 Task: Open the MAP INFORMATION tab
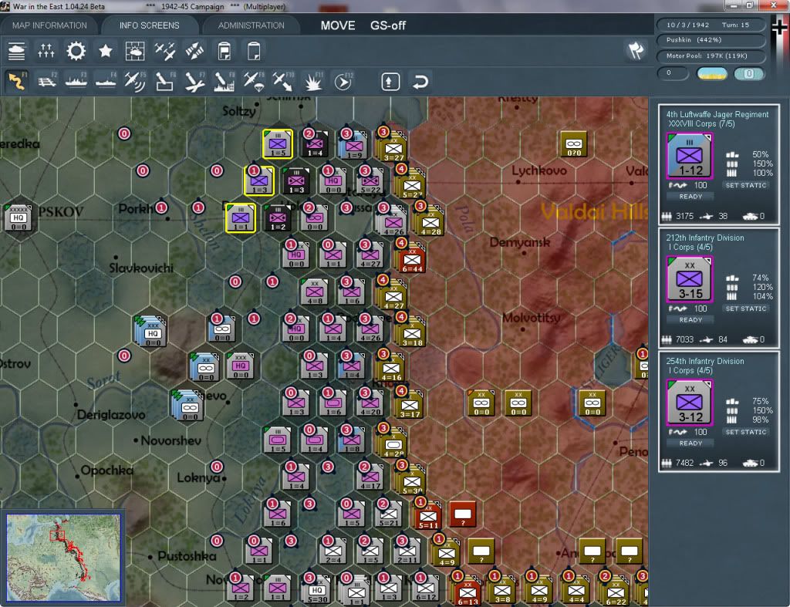(49, 25)
